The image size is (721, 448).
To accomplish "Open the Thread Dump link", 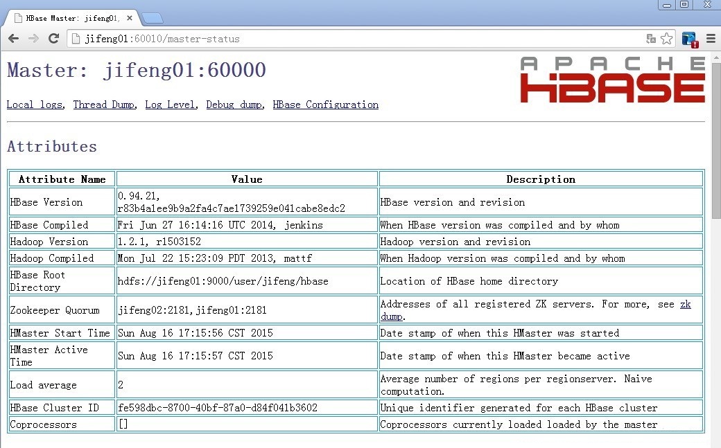I will click(103, 105).
